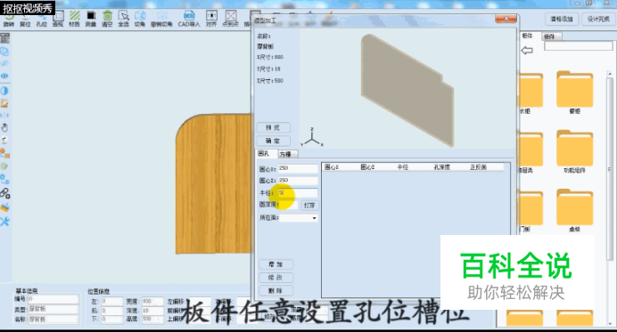The width and height of the screenshot is (617, 332).
Task: Click the 增加 add button
Action: [x=276, y=264]
